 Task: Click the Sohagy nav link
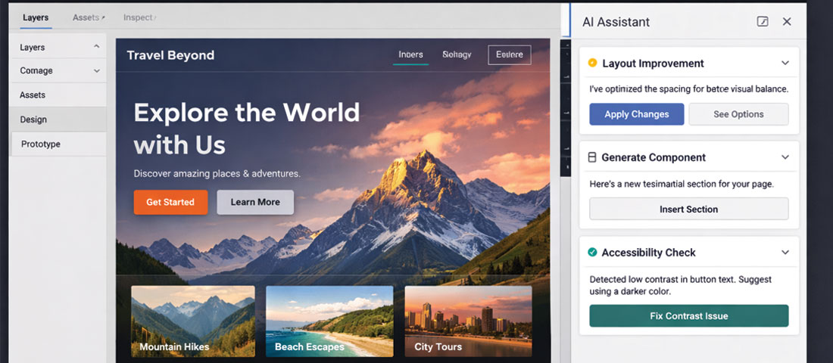(x=457, y=54)
